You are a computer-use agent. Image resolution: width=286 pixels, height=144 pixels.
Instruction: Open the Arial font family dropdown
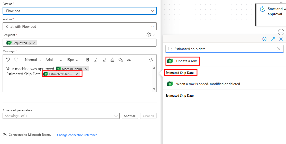(54, 60)
